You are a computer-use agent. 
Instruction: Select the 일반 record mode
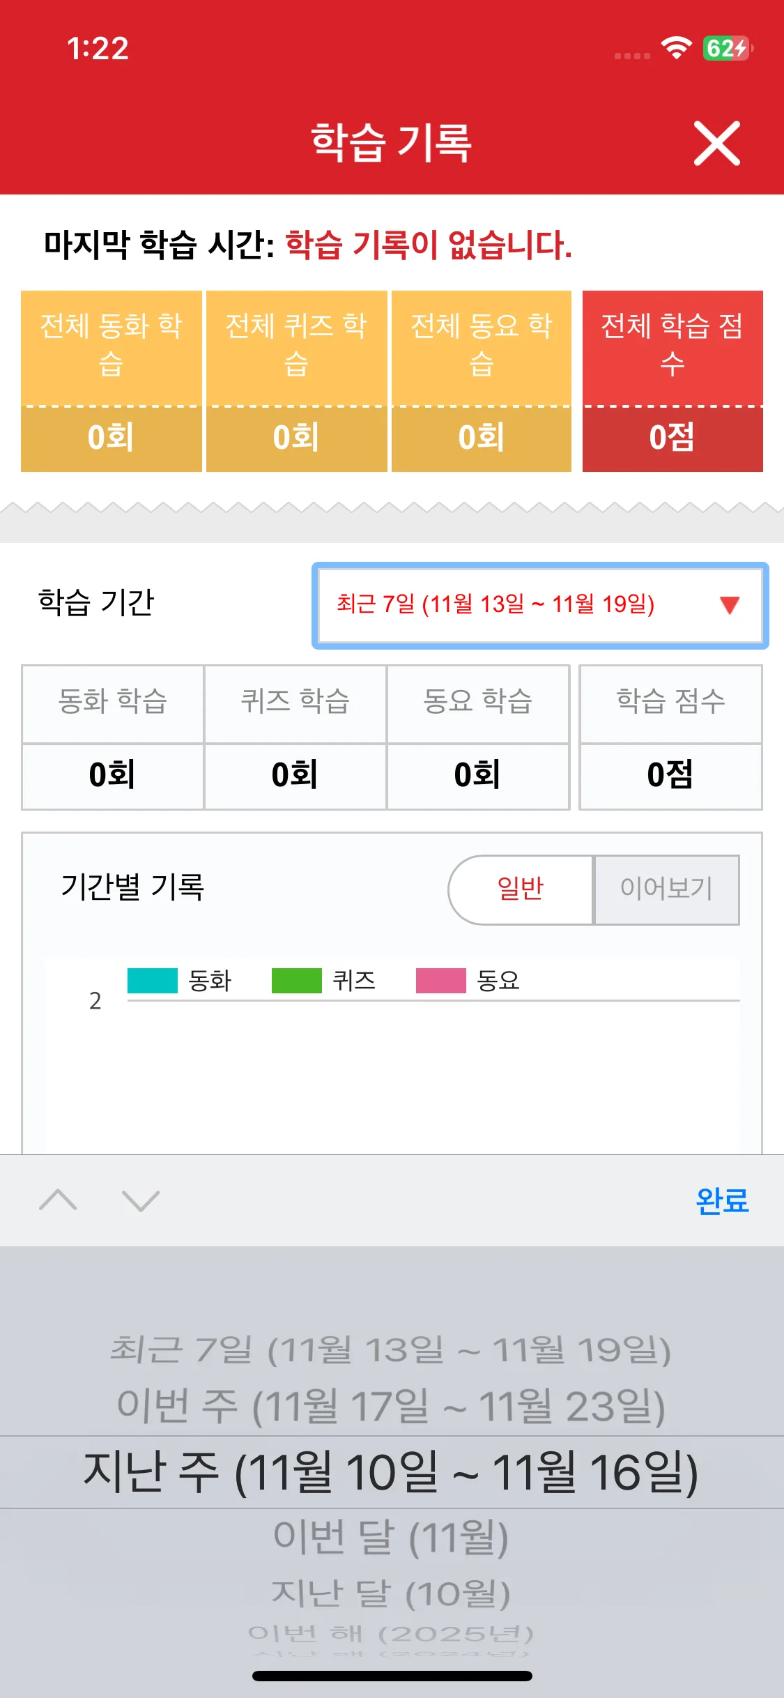[521, 889]
